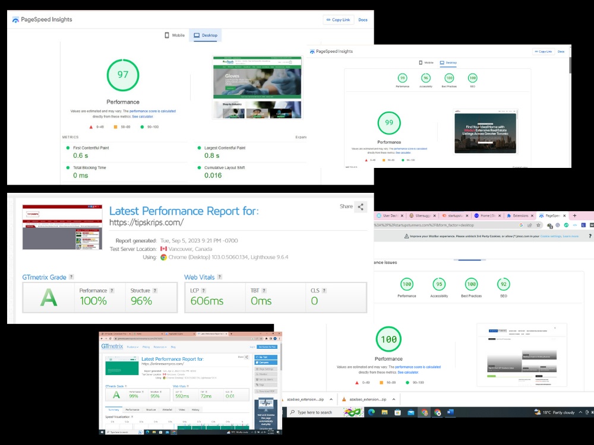Click Get Started for Free in small GTmetrix window
594x445 pixels.
(267, 347)
